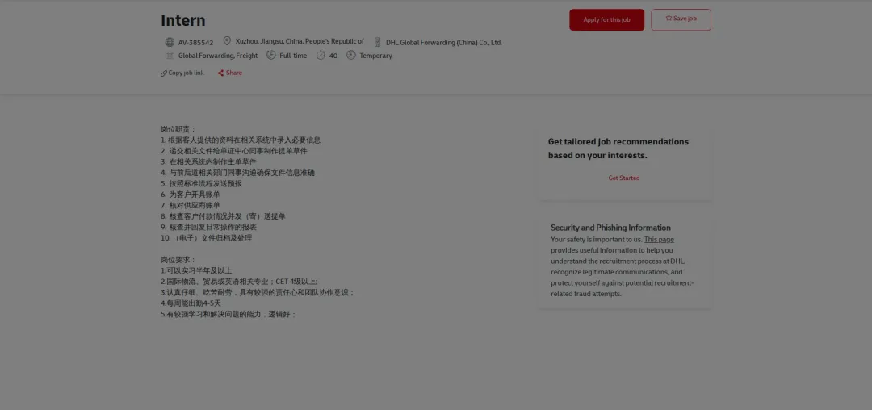872x410 pixels.
Task: Click the globe icon beside AV-385542
Action: point(170,42)
